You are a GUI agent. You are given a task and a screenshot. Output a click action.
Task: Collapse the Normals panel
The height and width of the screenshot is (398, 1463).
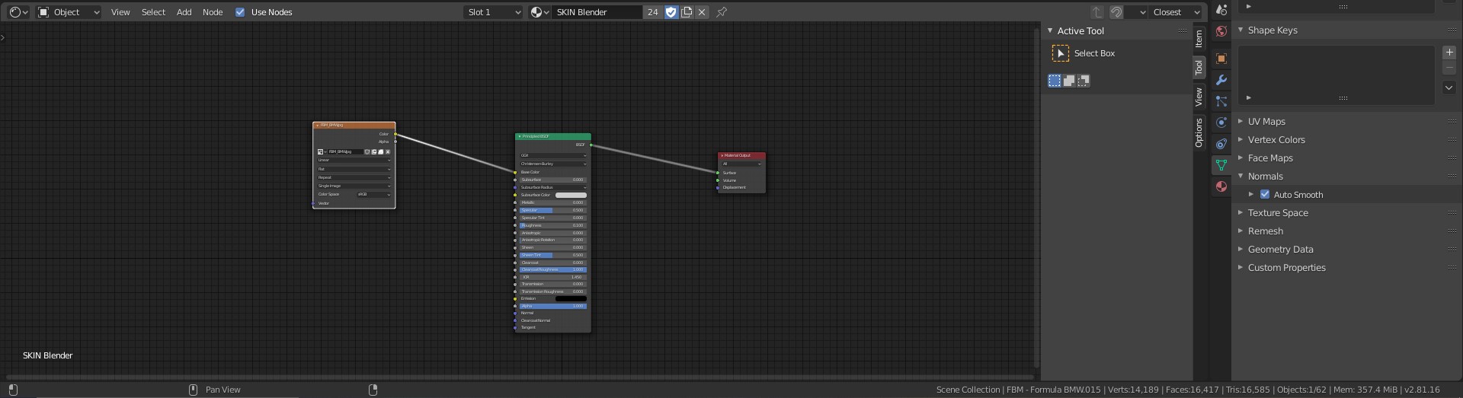click(1241, 177)
